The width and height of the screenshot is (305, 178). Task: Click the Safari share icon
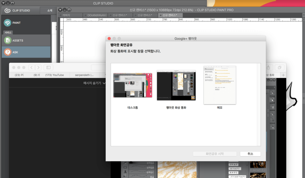click(268, 68)
